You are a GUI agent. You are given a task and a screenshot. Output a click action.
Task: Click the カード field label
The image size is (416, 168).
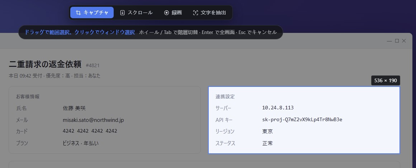pyautogui.click(x=22, y=132)
